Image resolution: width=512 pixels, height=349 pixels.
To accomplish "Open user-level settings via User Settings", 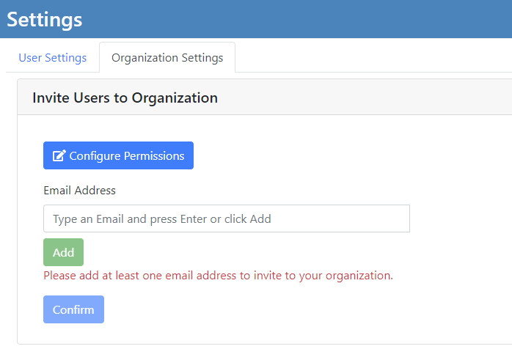I will pyautogui.click(x=52, y=57).
